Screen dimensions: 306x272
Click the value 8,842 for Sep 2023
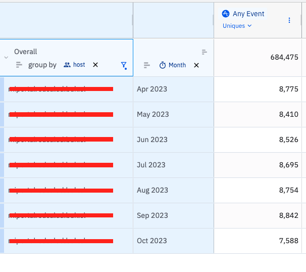[288, 215]
